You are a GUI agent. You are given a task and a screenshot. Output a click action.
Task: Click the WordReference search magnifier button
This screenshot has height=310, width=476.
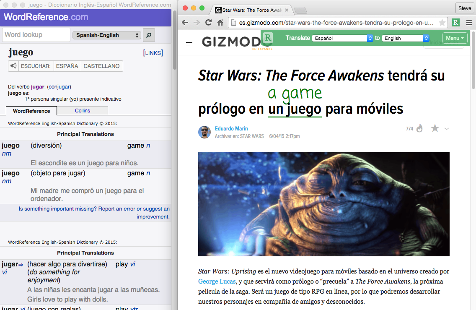point(149,35)
